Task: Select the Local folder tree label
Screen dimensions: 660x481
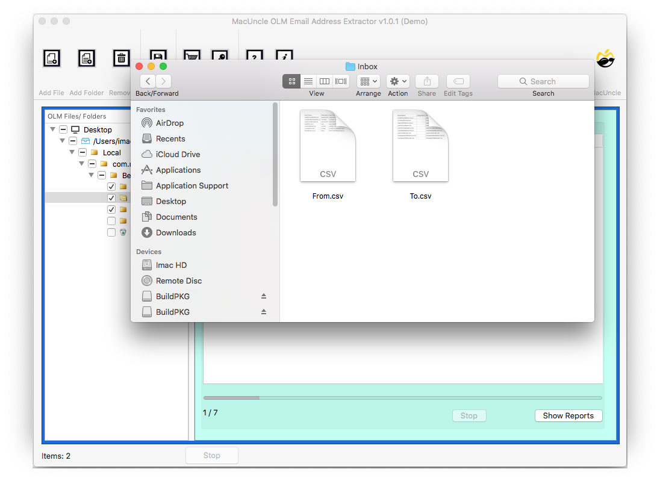Action: pyautogui.click(x=112, y=153)
